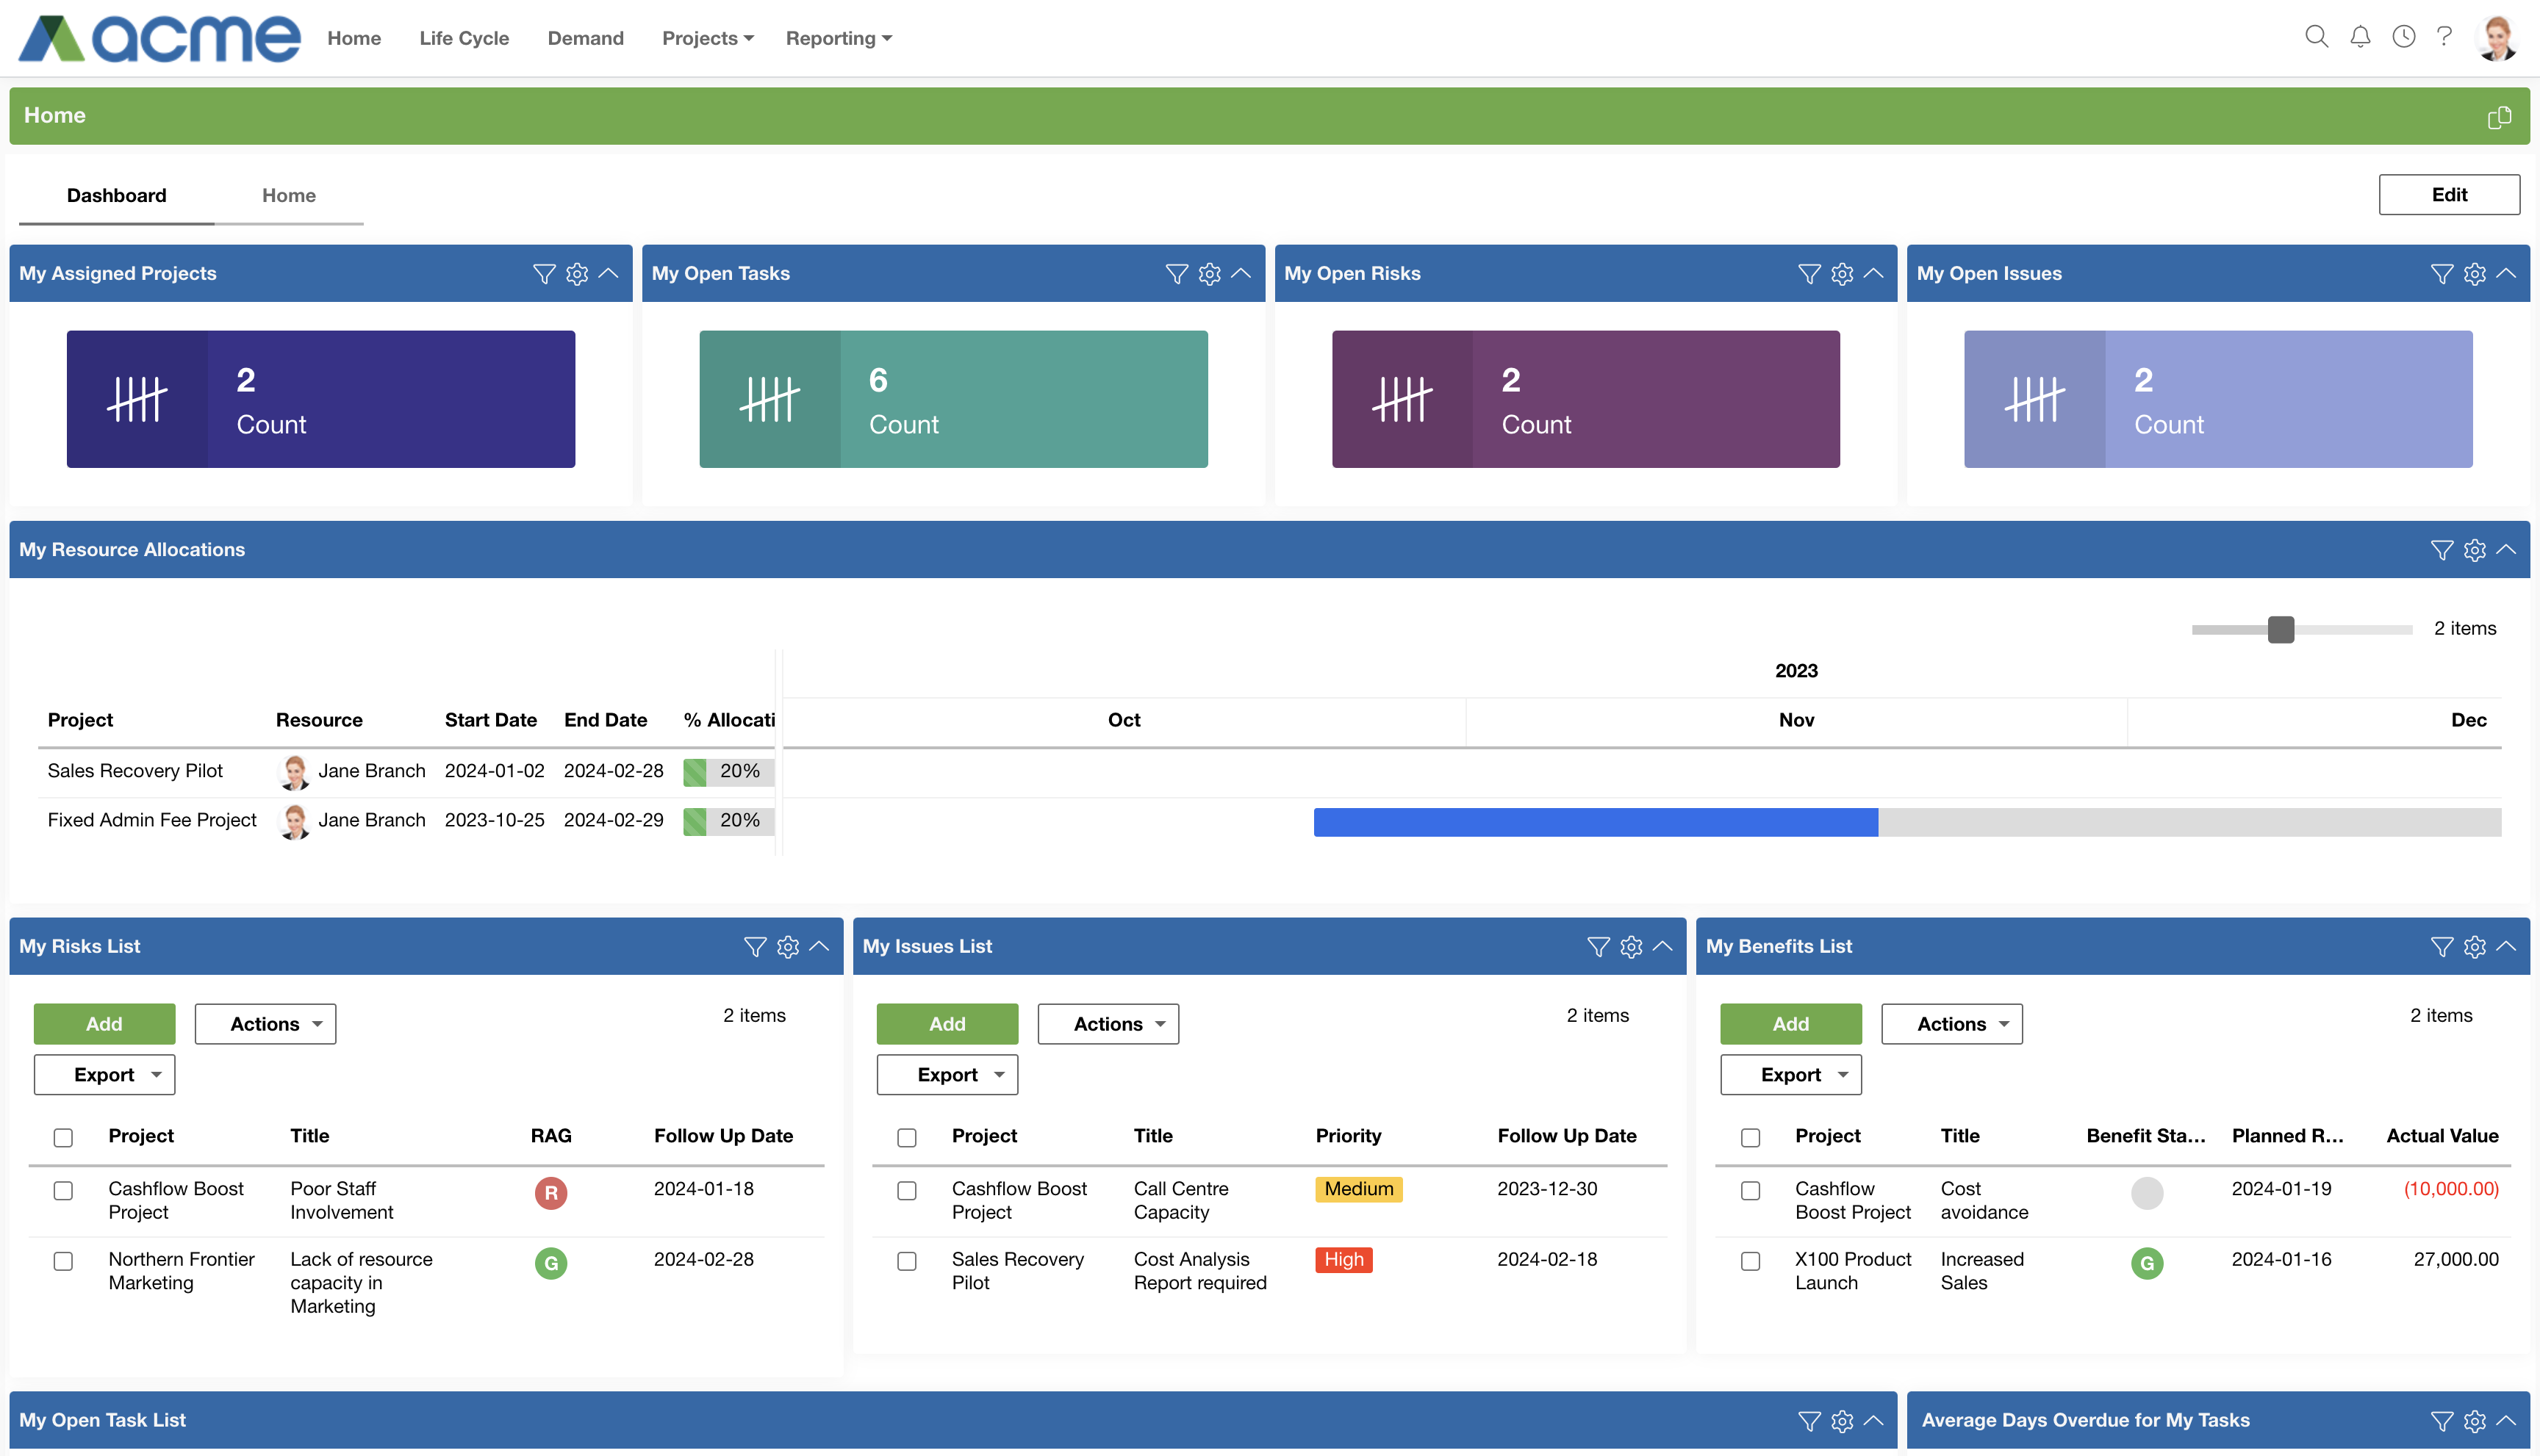Click the timeline zoom slider handle
Viewport: 2540px width, 1456px height.
pos(2281,630)
